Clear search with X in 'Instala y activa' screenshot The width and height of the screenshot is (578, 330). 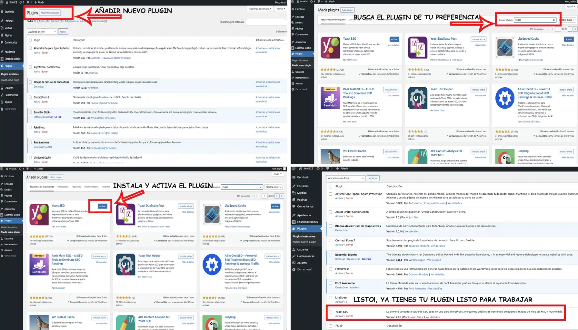click(261, 187)
